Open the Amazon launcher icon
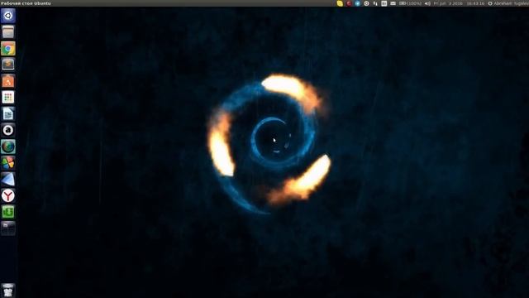 pyautogui.click(x=7, y=130)
